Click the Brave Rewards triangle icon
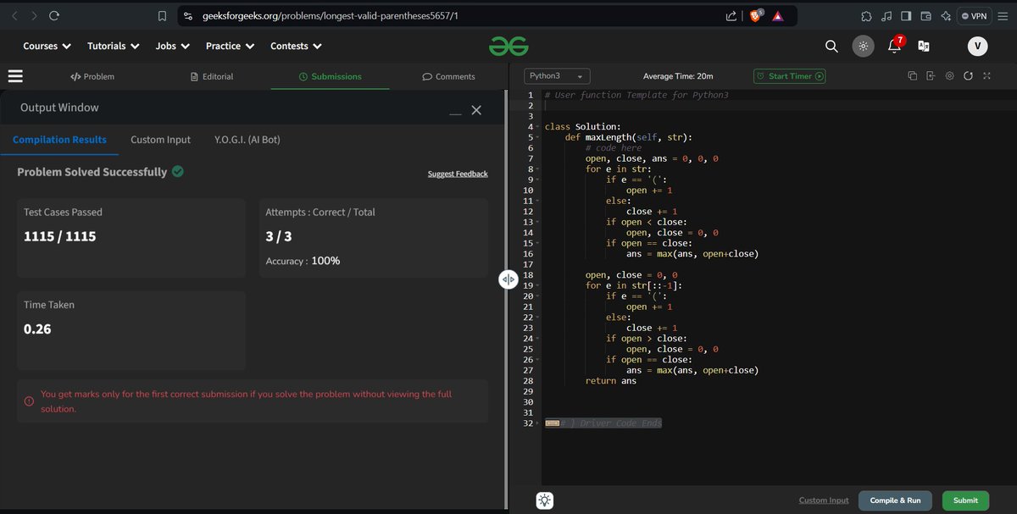This screenshot has height=514, width=1017. point(778,16)
